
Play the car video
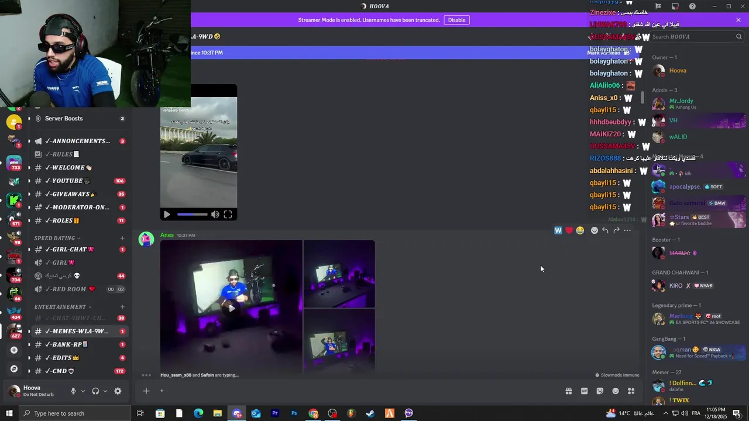tap(167, 215)
